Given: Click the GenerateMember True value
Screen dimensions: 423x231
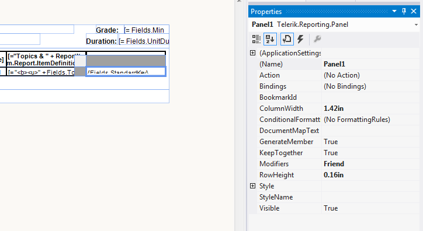Looking at the screenshot, I should pyautogui.click(x=370, y=142).
